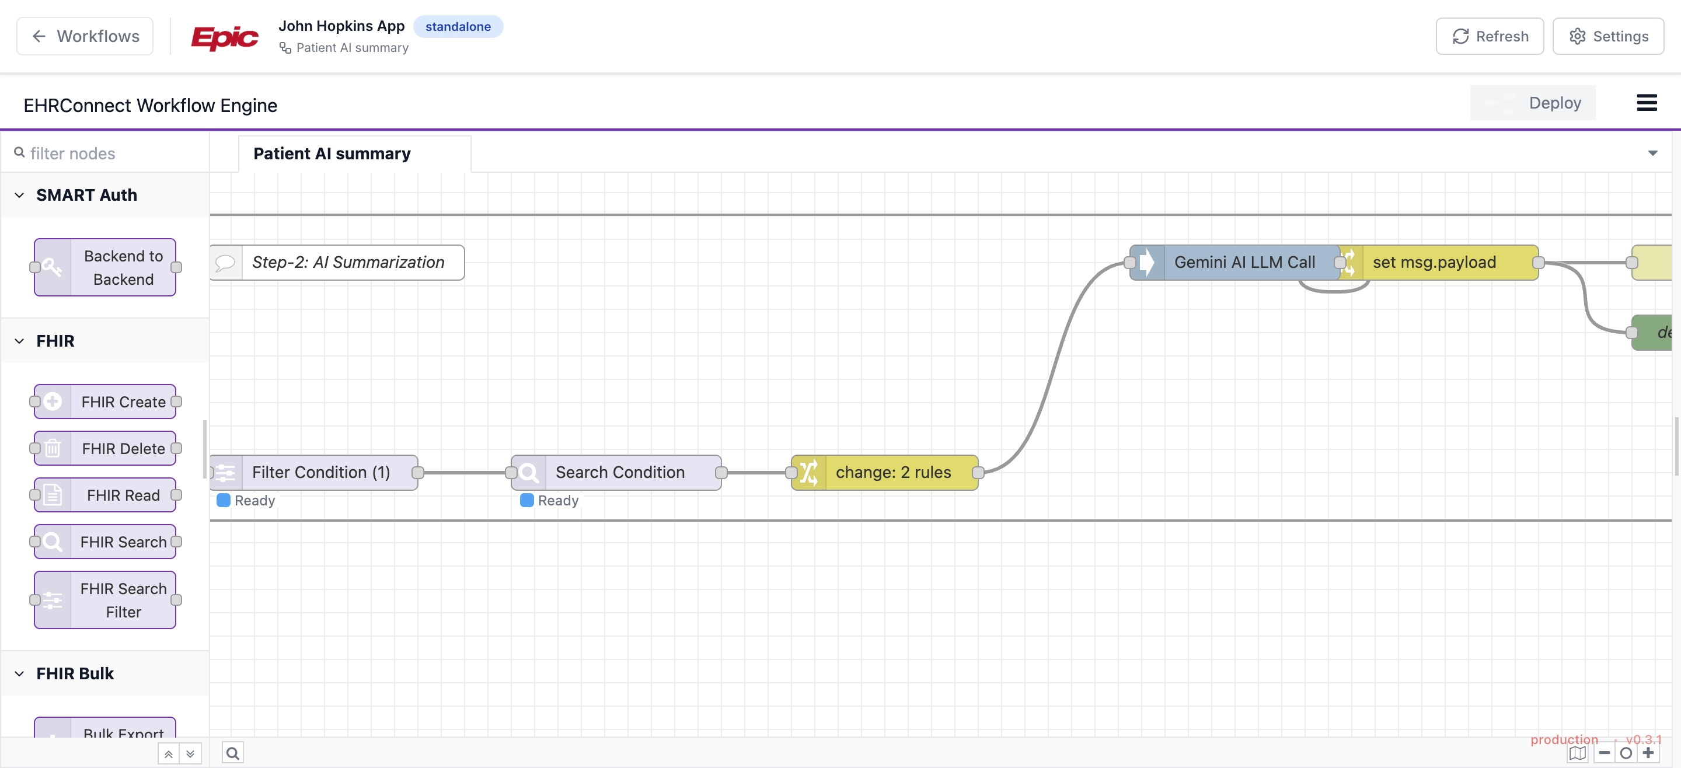Collapse all palette categories with up arrows
The width and height of the screenshot is (1681, 768).
point(168,753)
